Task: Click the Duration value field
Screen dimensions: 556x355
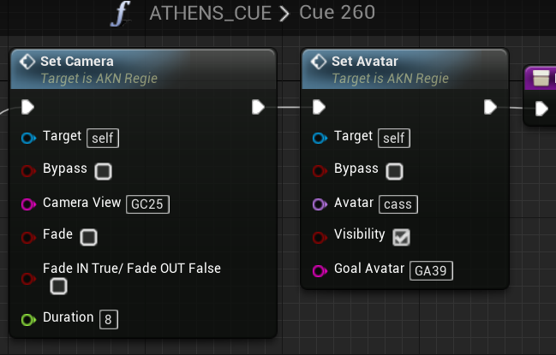Action: pyautogui.click(x=109, y=320)
